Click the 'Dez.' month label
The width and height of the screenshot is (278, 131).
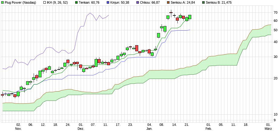coord(81,129)
